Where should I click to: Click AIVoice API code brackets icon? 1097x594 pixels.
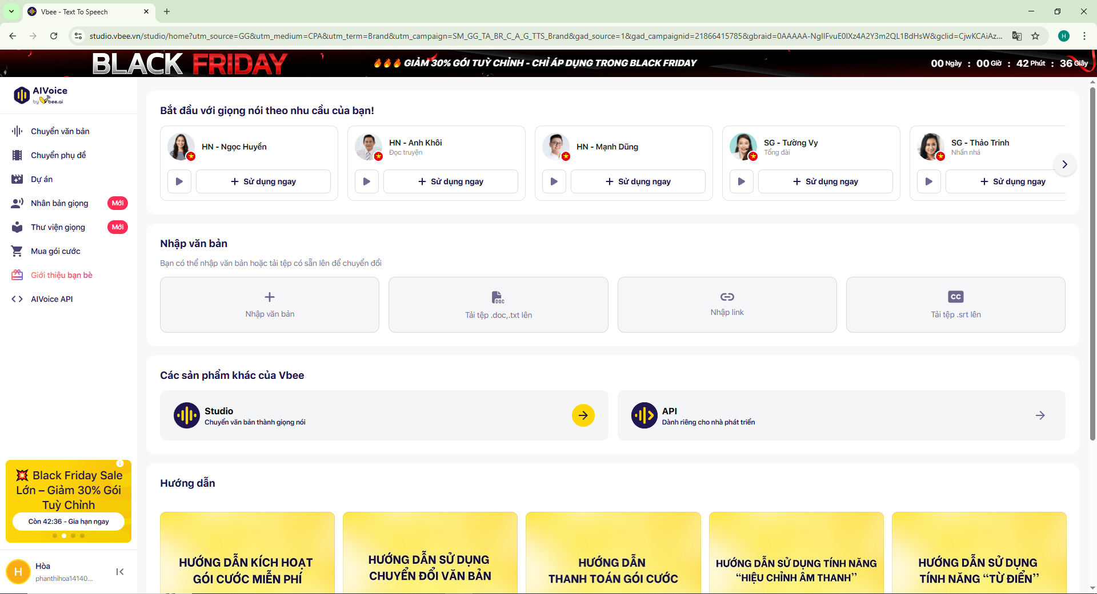[x=17, y=299]
